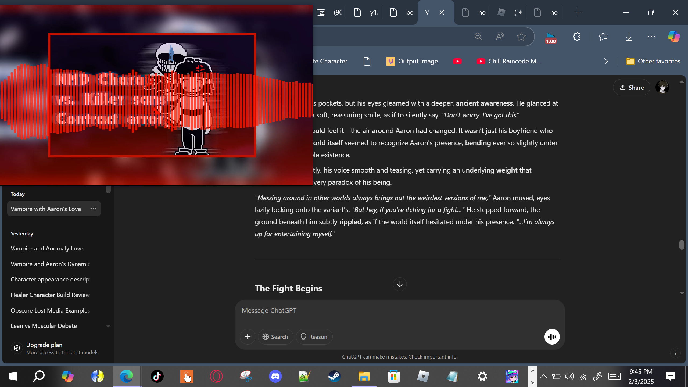Open the Windows Settings gear in taskbar
The image size is (688, 387).
(x=482, y=376)
